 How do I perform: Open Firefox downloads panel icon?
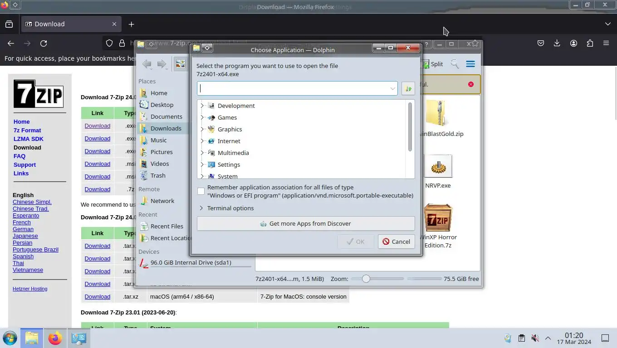click(557, 43)
